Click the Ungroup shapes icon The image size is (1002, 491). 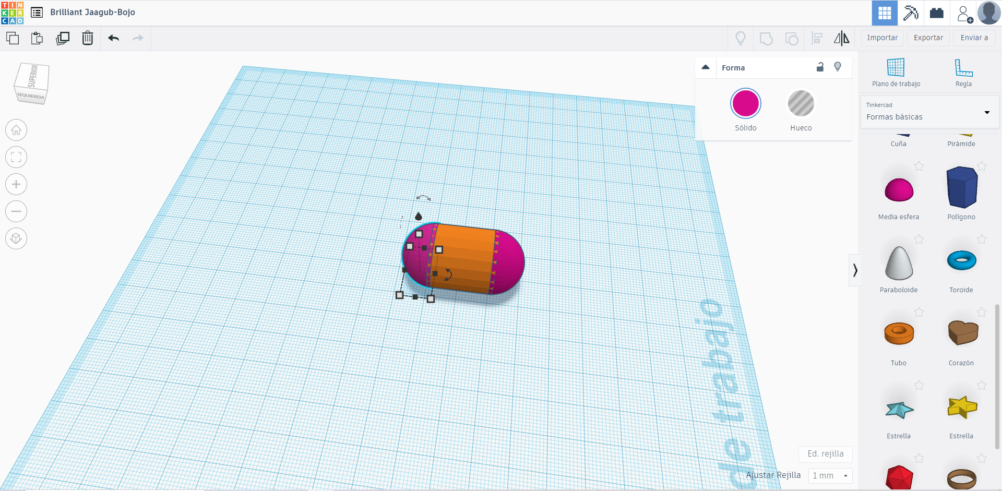click(x=792, y=39)
